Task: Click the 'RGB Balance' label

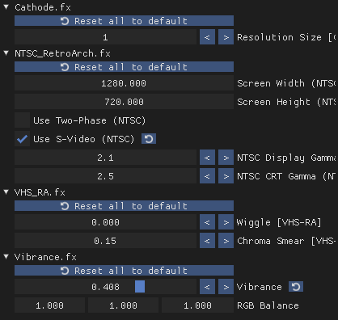Action: (x=268, y=305)
